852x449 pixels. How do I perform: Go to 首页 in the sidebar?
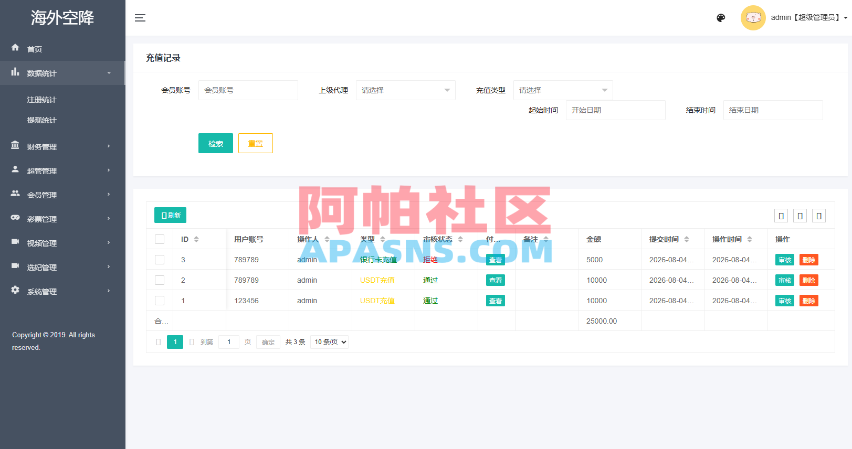[x=62, y=49]
